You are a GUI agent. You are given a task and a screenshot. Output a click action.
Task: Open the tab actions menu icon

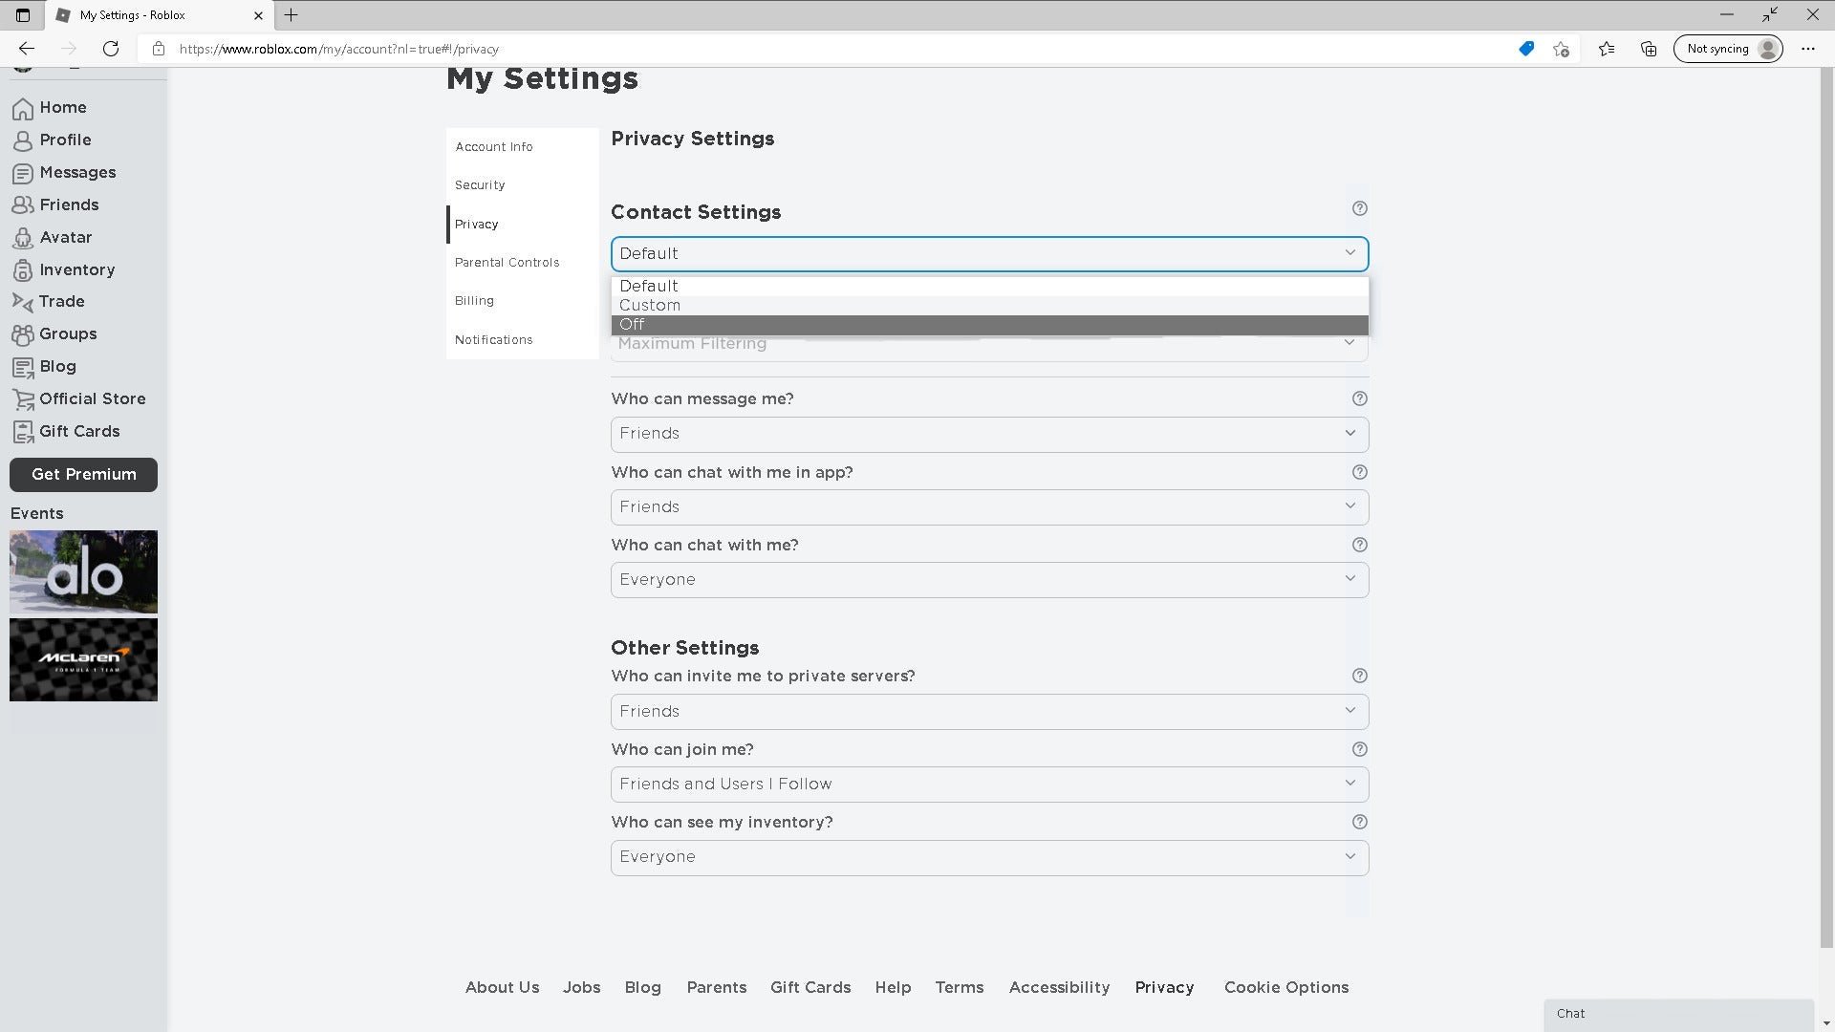[23, 15]
